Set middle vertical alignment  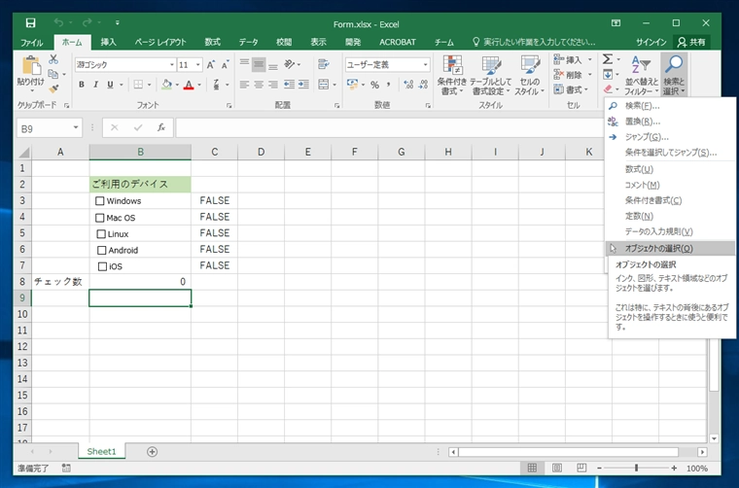coord(259,64)
